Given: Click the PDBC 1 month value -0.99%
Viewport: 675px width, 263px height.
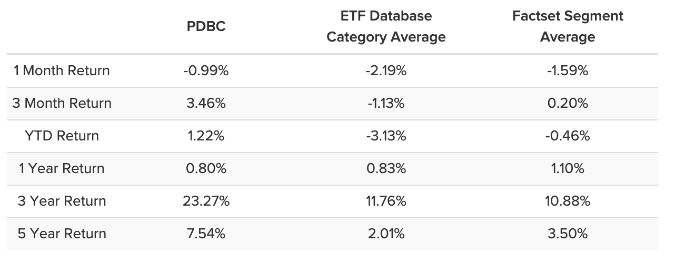Looking at the screenshot, I should click(206, 70).
